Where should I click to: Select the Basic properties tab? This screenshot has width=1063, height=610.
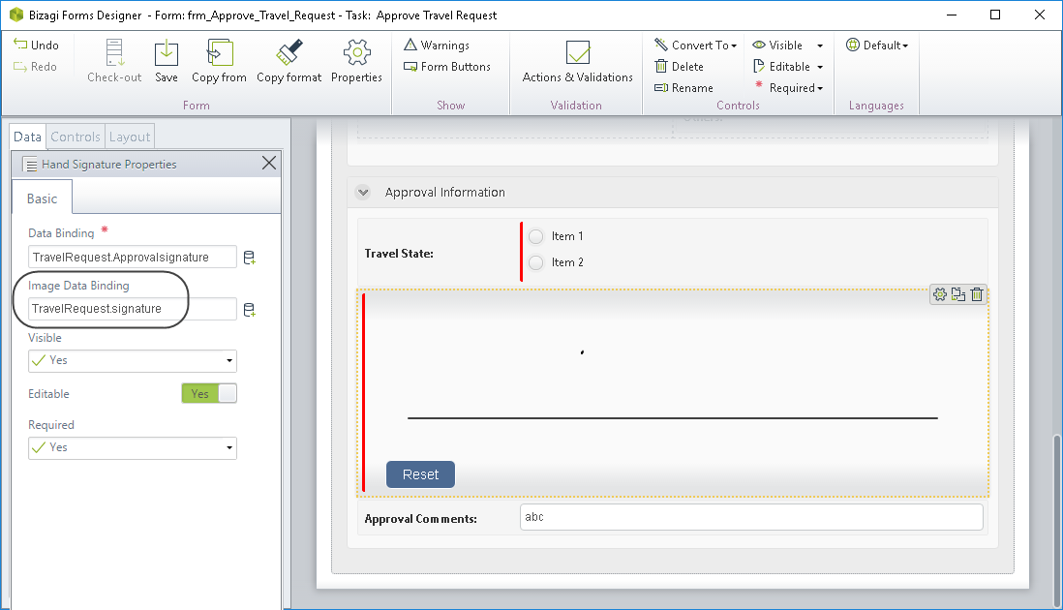[42, 198]
